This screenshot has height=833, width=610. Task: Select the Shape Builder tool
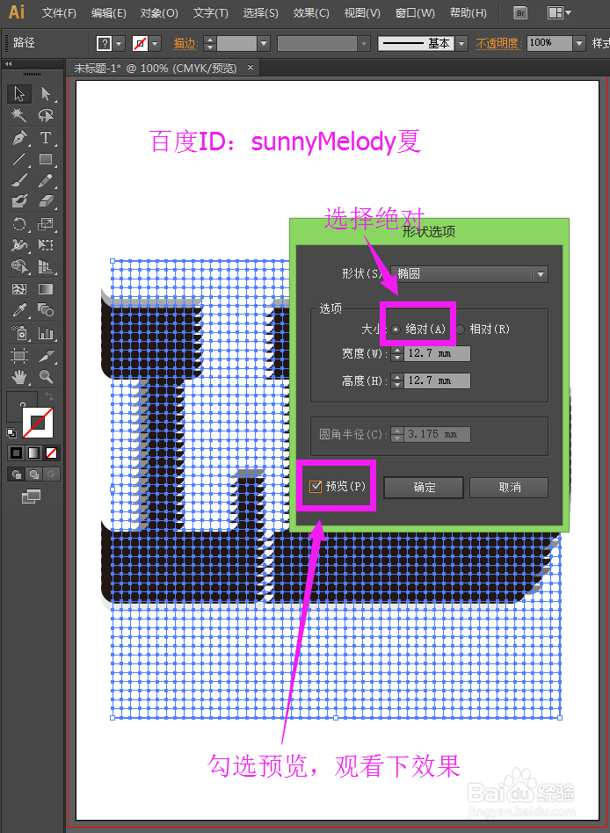pos(19,266)
